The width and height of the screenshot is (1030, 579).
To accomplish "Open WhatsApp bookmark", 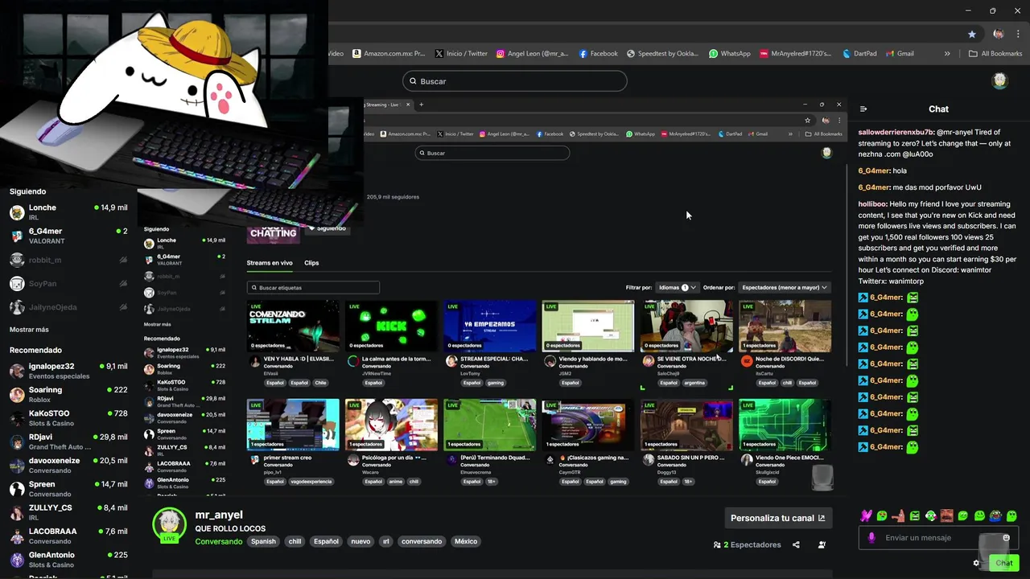I will [x=730, y=54].
